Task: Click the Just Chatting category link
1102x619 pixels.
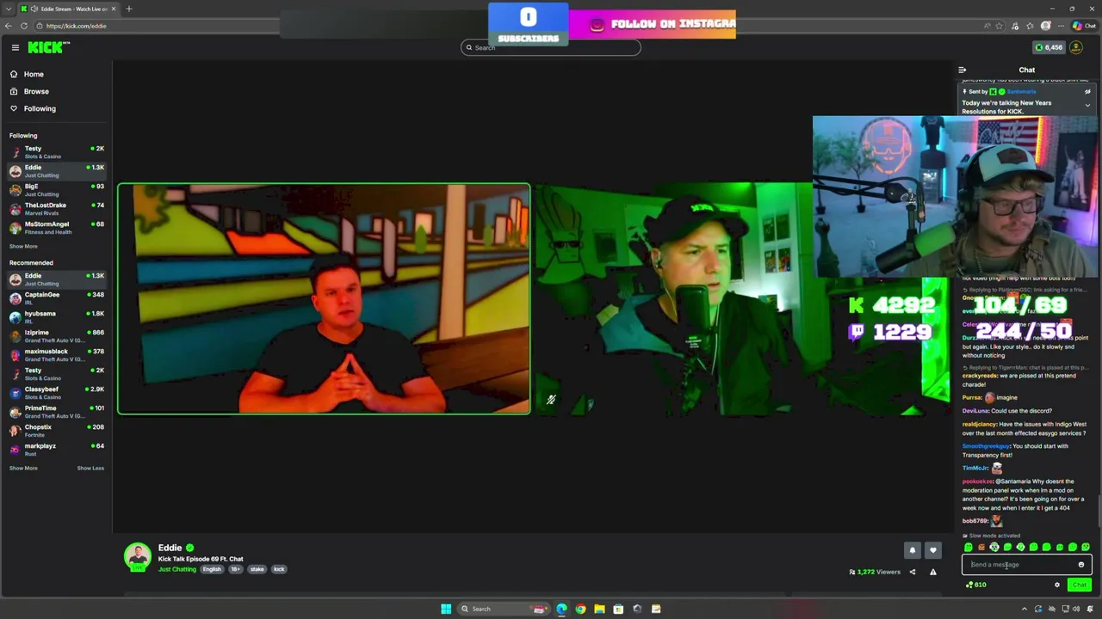Action: [x=177, y=569]
